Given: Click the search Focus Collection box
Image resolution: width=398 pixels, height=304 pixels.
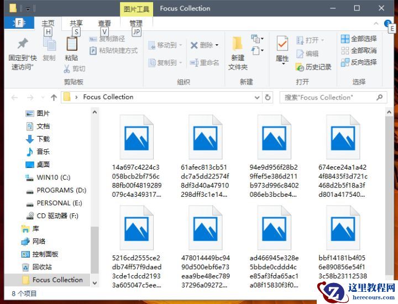Looking at the screenshot, I should (x=333, y=97).
